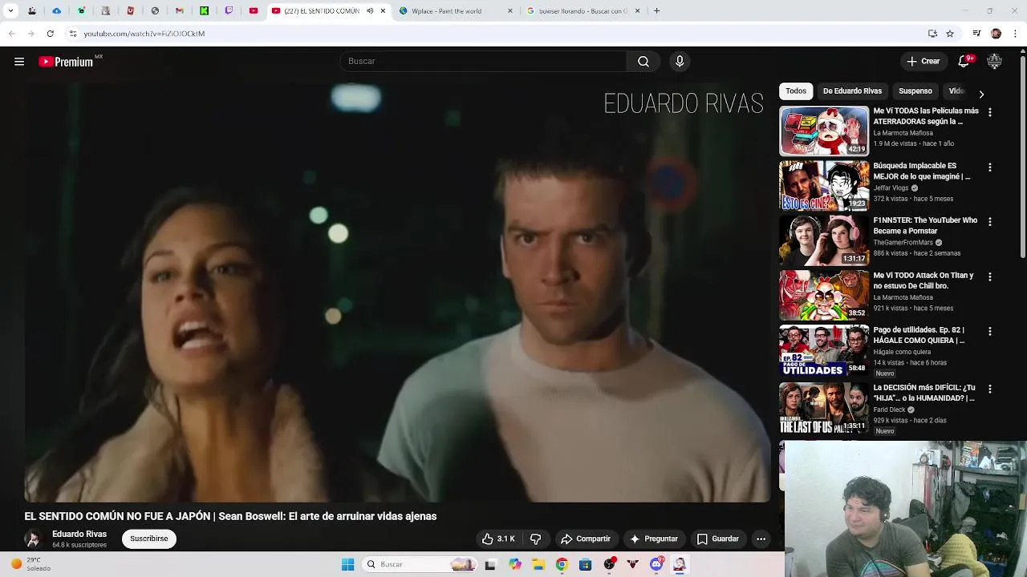The height and width of the screenshot is (577, 1027).
Task: Close the YouTube browser tab
Action: pos(383,11)
